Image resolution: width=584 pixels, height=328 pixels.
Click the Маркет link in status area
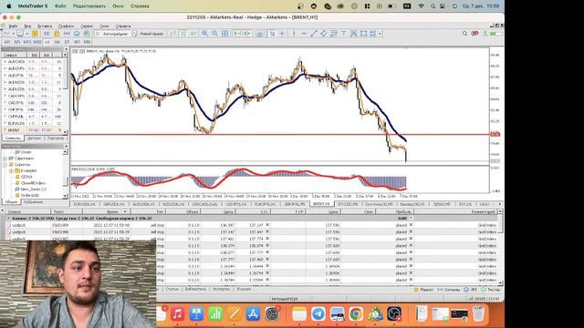423,290
